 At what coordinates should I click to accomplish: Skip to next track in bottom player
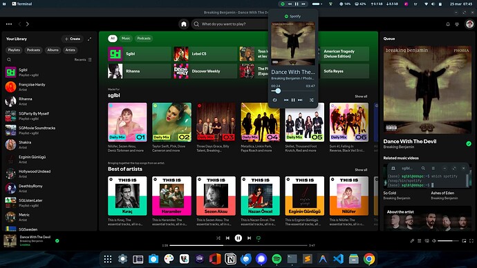tap(249, 238)
